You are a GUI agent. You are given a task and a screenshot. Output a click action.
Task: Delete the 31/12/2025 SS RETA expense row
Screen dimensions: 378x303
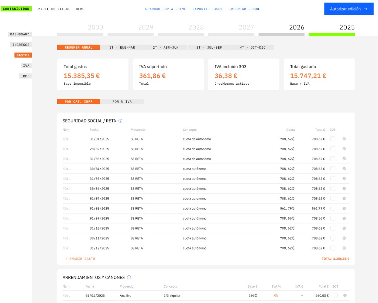click(x=344, y=248)
